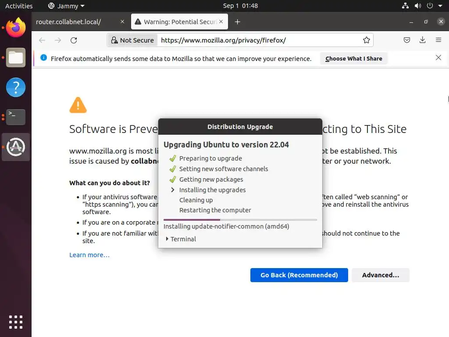
Task: Click the Preparing to upgrade checkmark
Action: click(x=173, y=158)
